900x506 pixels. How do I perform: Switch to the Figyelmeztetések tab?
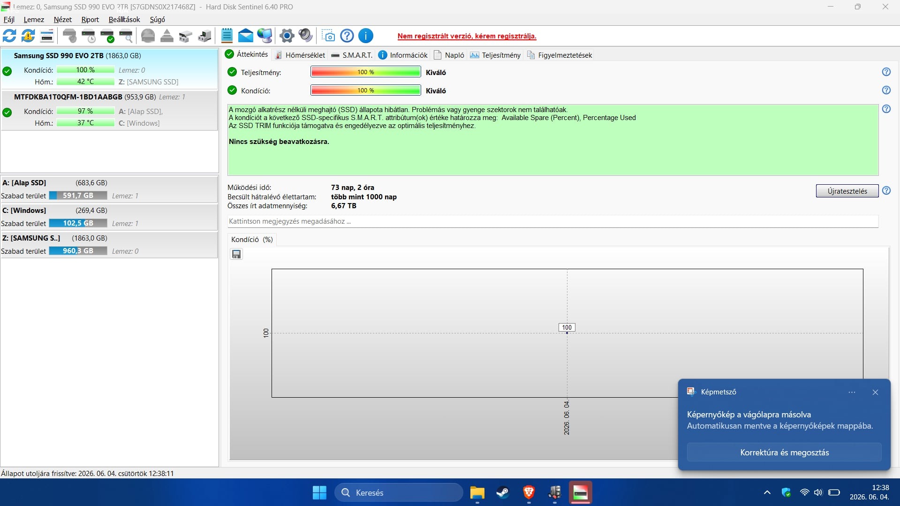point(560,55)
